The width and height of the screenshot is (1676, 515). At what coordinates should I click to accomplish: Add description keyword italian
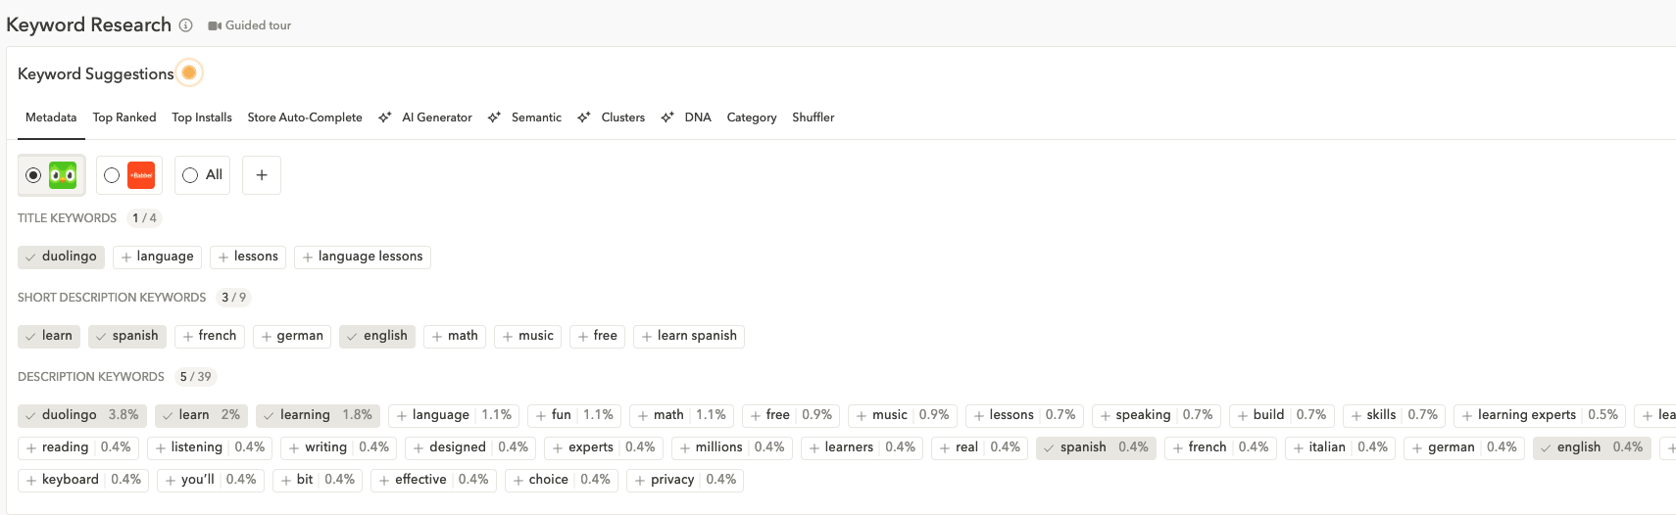[x=1340, y=447]
